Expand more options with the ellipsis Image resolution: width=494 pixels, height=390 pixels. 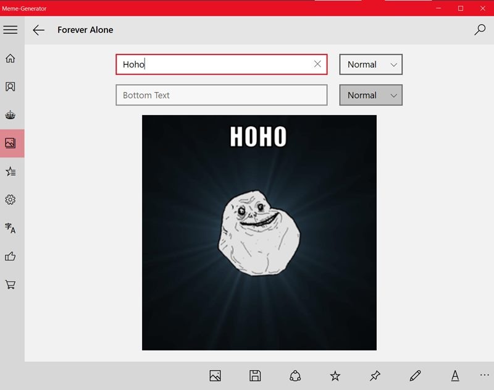[484, 375]
